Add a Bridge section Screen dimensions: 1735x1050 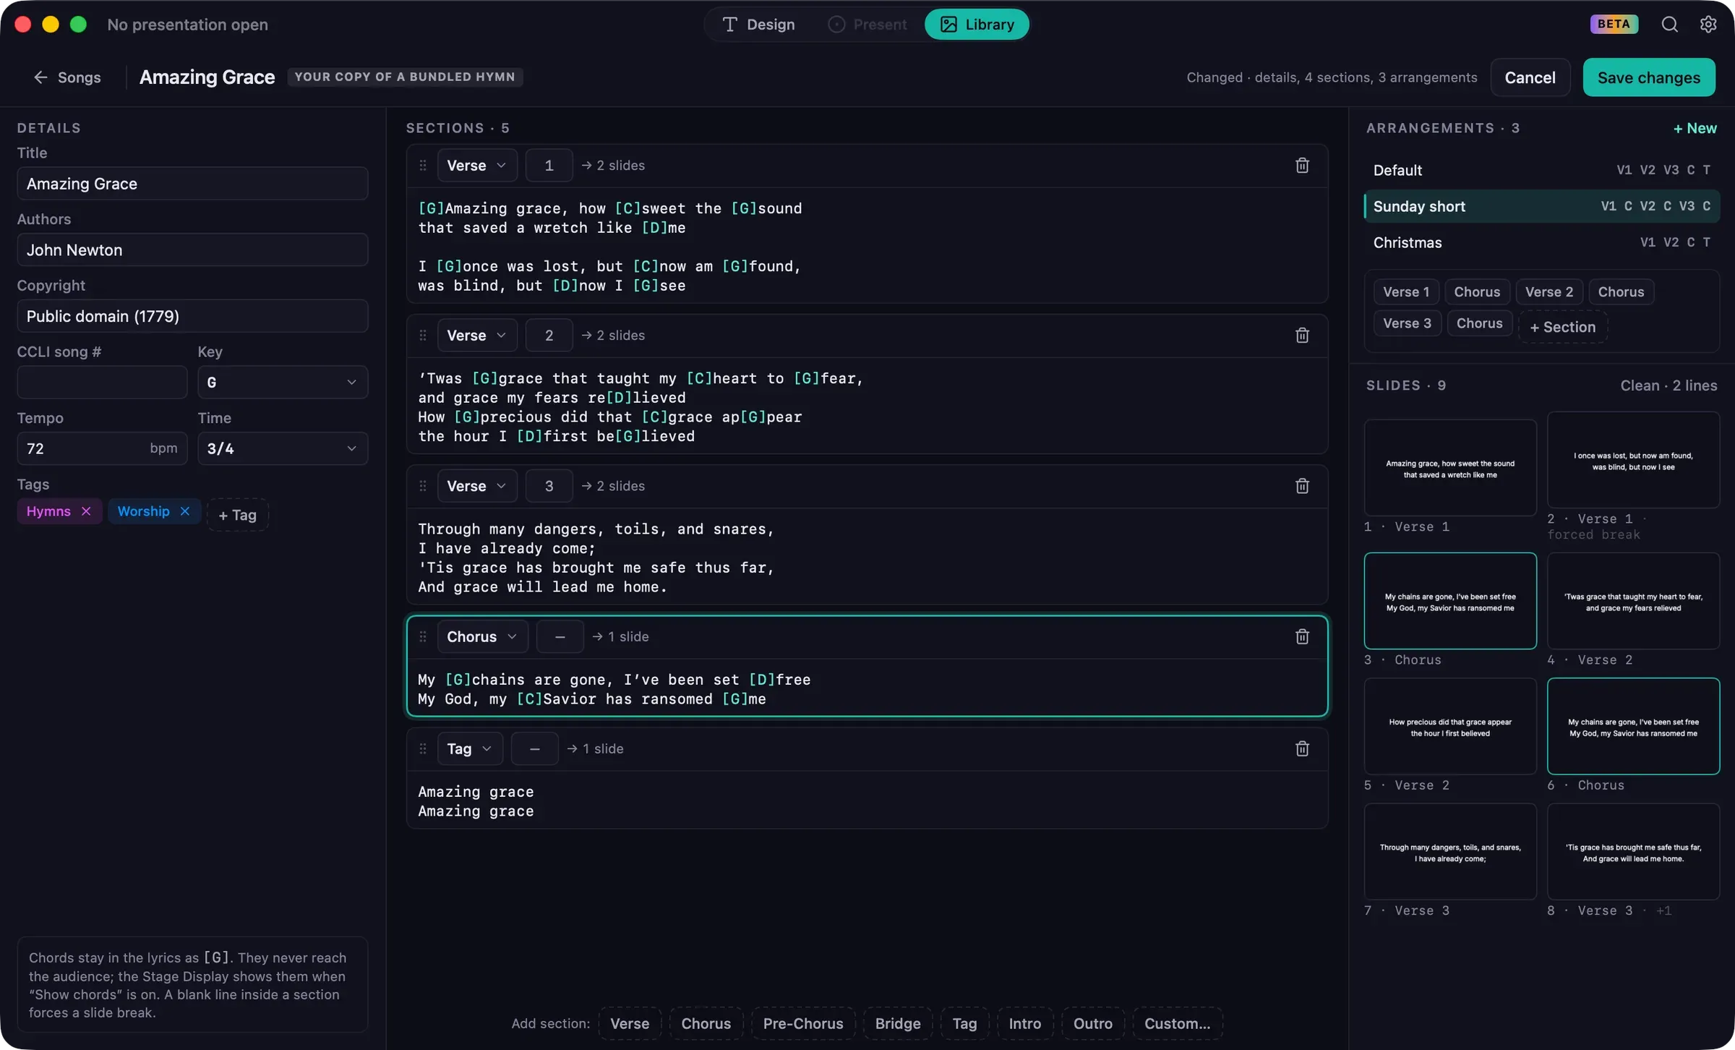click(897, 1023)
